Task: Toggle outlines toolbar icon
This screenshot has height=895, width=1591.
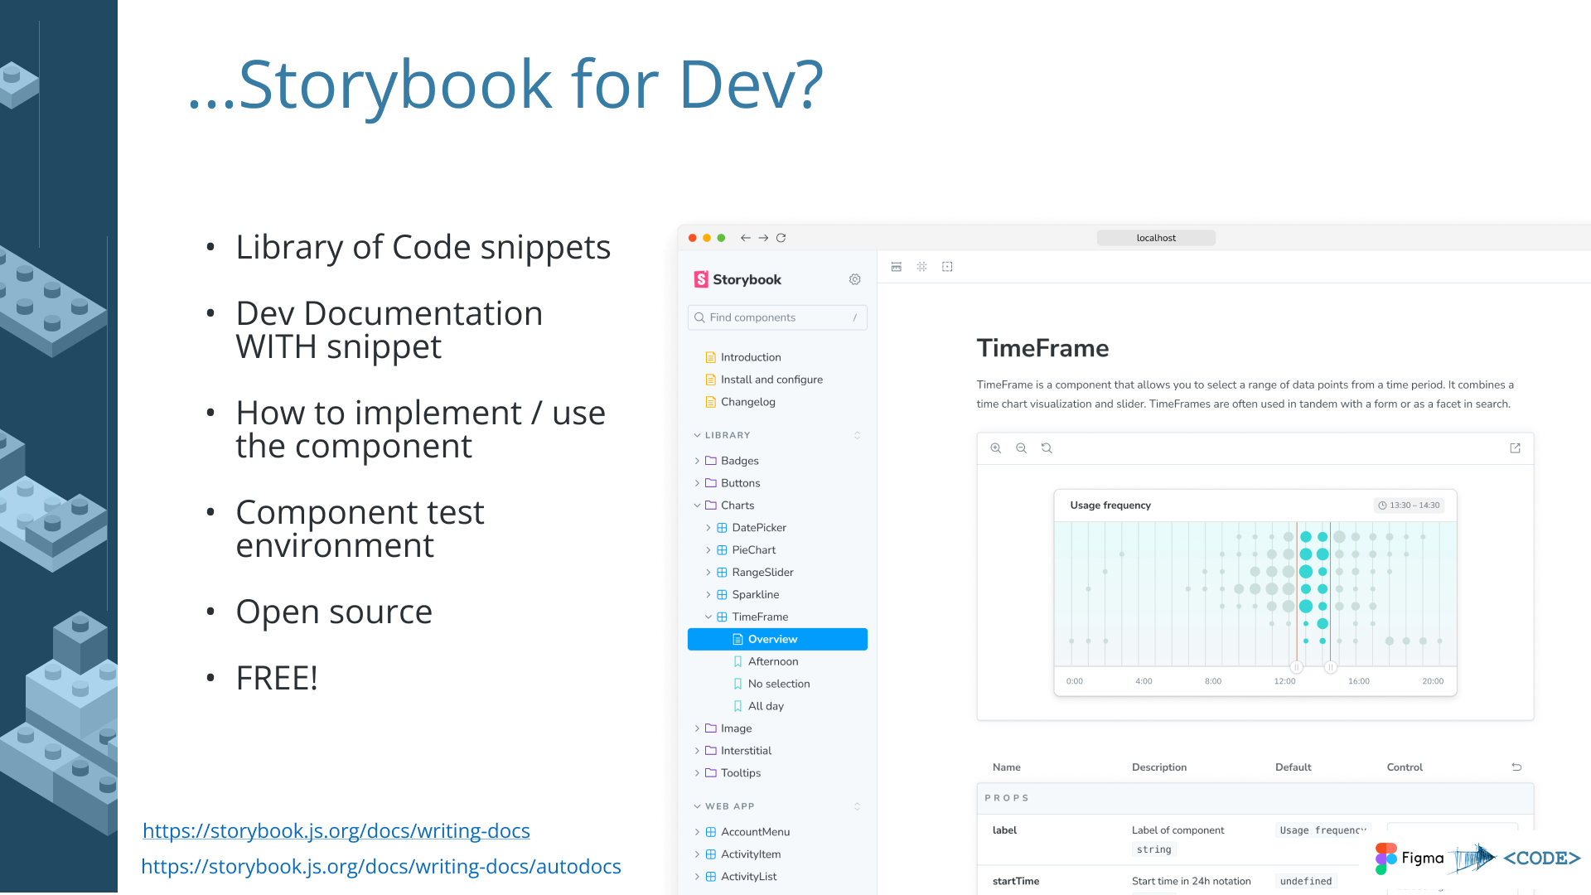Action: click(947, 267)
